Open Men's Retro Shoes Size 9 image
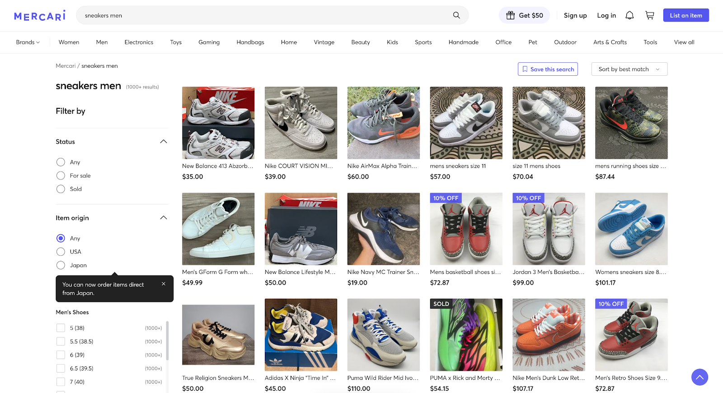723x393 pixels. click(631, 335)
